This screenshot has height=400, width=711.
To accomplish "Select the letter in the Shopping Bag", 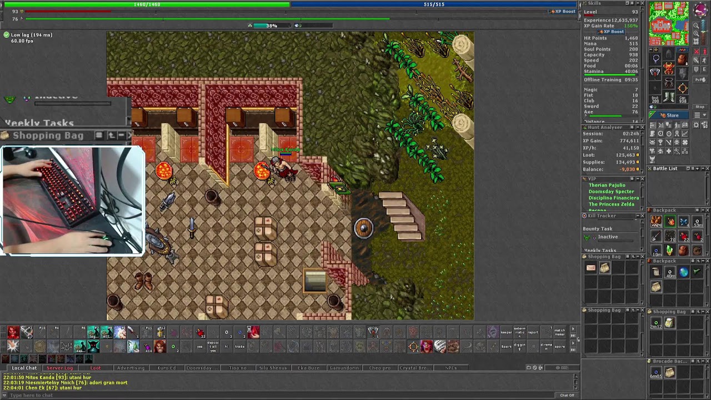I will 591,268.
